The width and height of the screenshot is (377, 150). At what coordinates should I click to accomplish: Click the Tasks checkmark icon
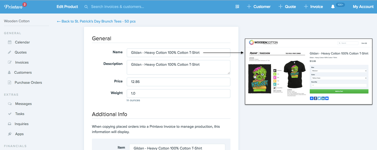pyautogui.click(x=10, y=114)
